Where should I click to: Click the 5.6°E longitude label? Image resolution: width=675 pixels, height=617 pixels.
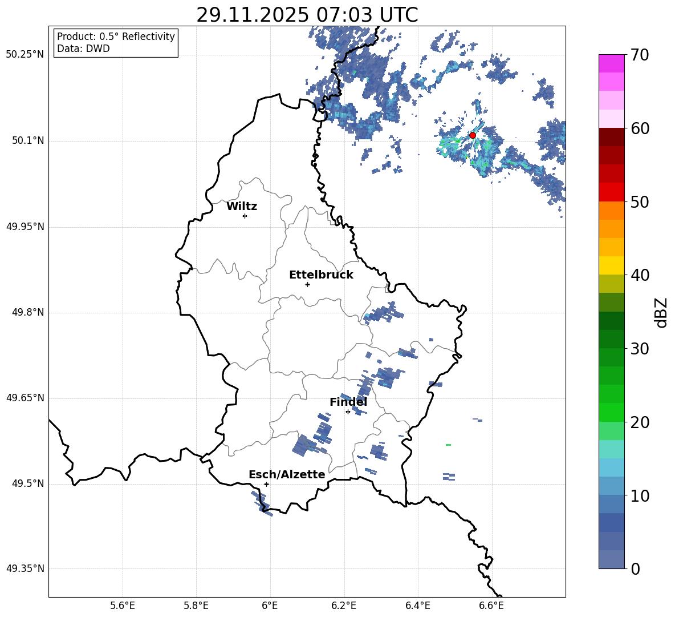(123, 606)
